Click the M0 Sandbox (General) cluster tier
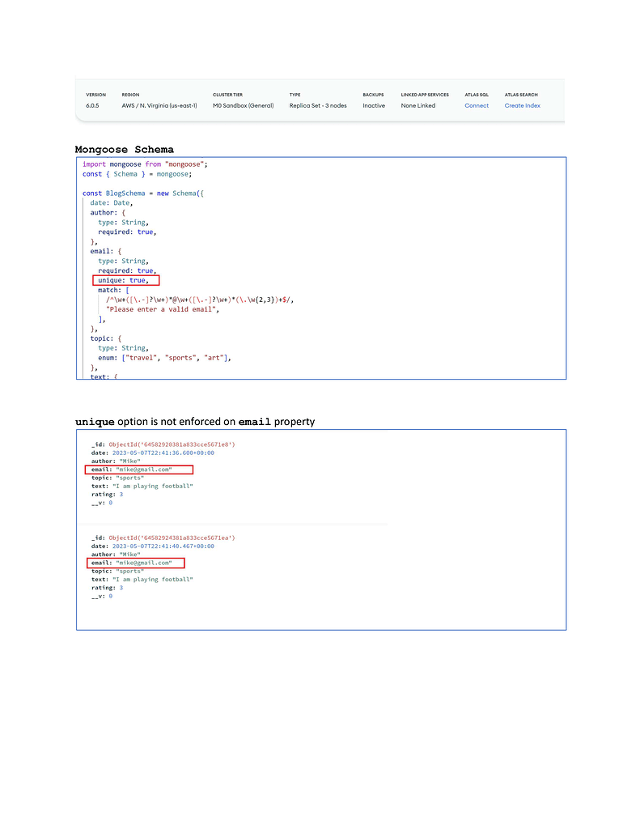 (x=243, y=105)
